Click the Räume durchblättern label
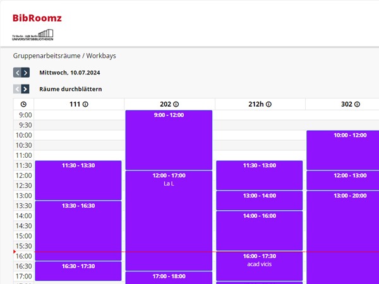379x284 pixels. (71, 89)
